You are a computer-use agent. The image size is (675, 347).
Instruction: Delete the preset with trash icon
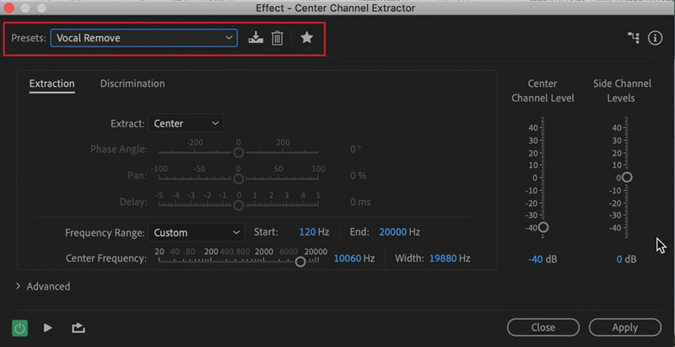click(x=277, y=38)
